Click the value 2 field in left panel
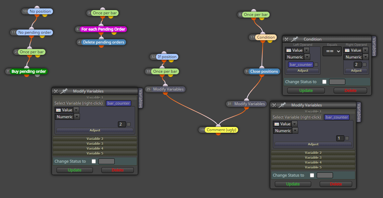Image resolution: width=383 pixels, height=198 pixels. 121,124
